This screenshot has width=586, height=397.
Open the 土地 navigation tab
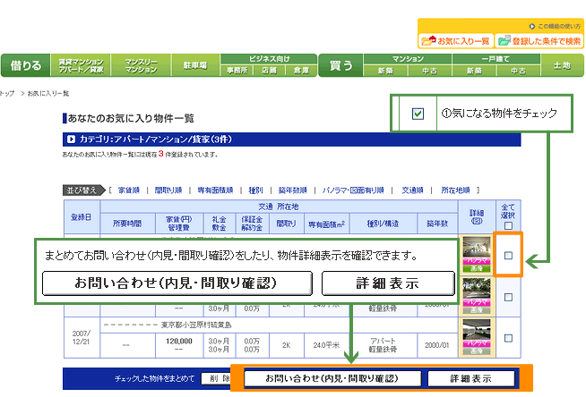click(562, 65)
